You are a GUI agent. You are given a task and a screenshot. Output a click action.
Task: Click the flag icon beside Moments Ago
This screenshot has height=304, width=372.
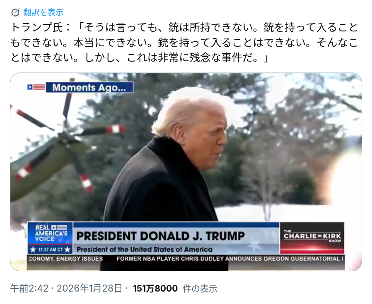tap(36, 87)
